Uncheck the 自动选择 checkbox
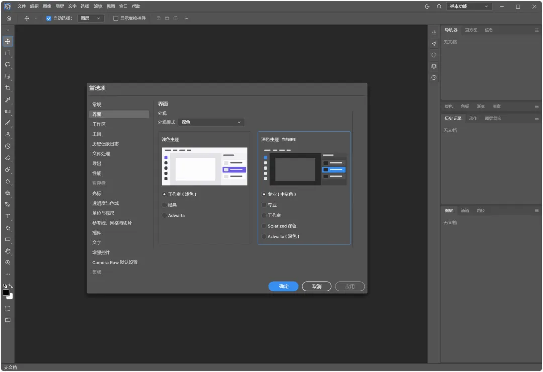 point(49,19)
